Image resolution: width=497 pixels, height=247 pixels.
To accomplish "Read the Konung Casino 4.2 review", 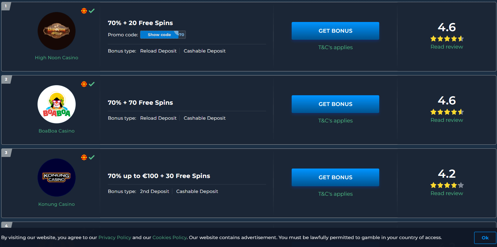I will (447, 193).
